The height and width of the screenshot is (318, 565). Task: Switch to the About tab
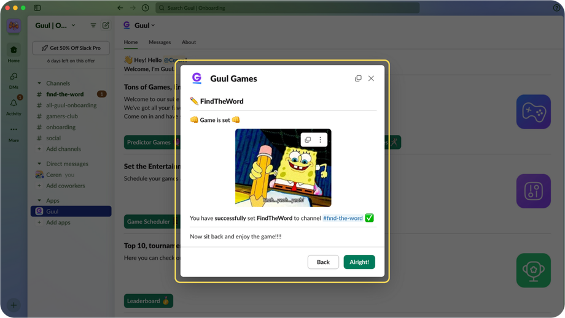tap(189, 42)
